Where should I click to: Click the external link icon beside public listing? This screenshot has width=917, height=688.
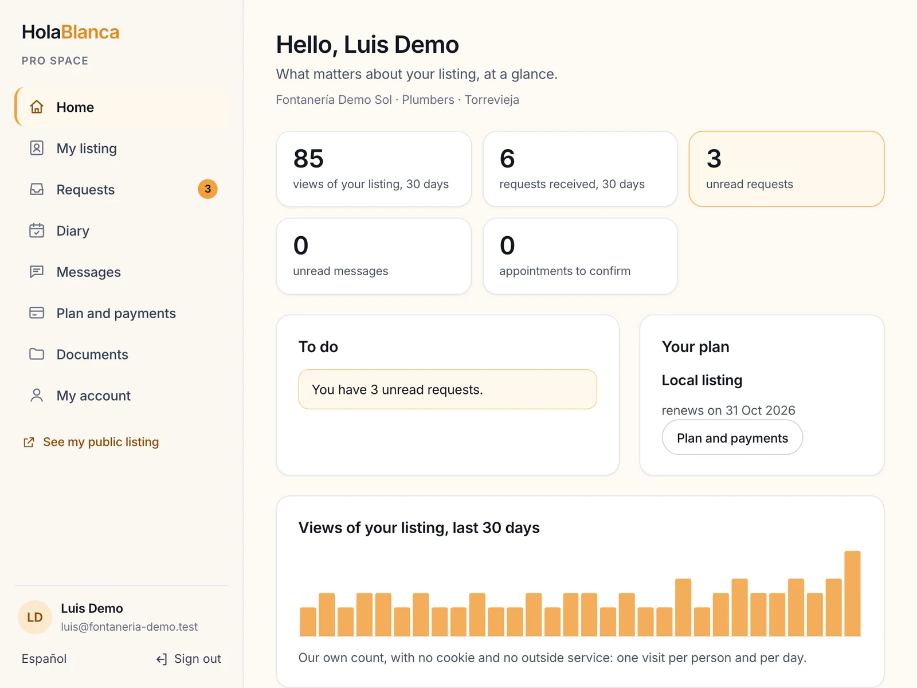coord(29,442)
